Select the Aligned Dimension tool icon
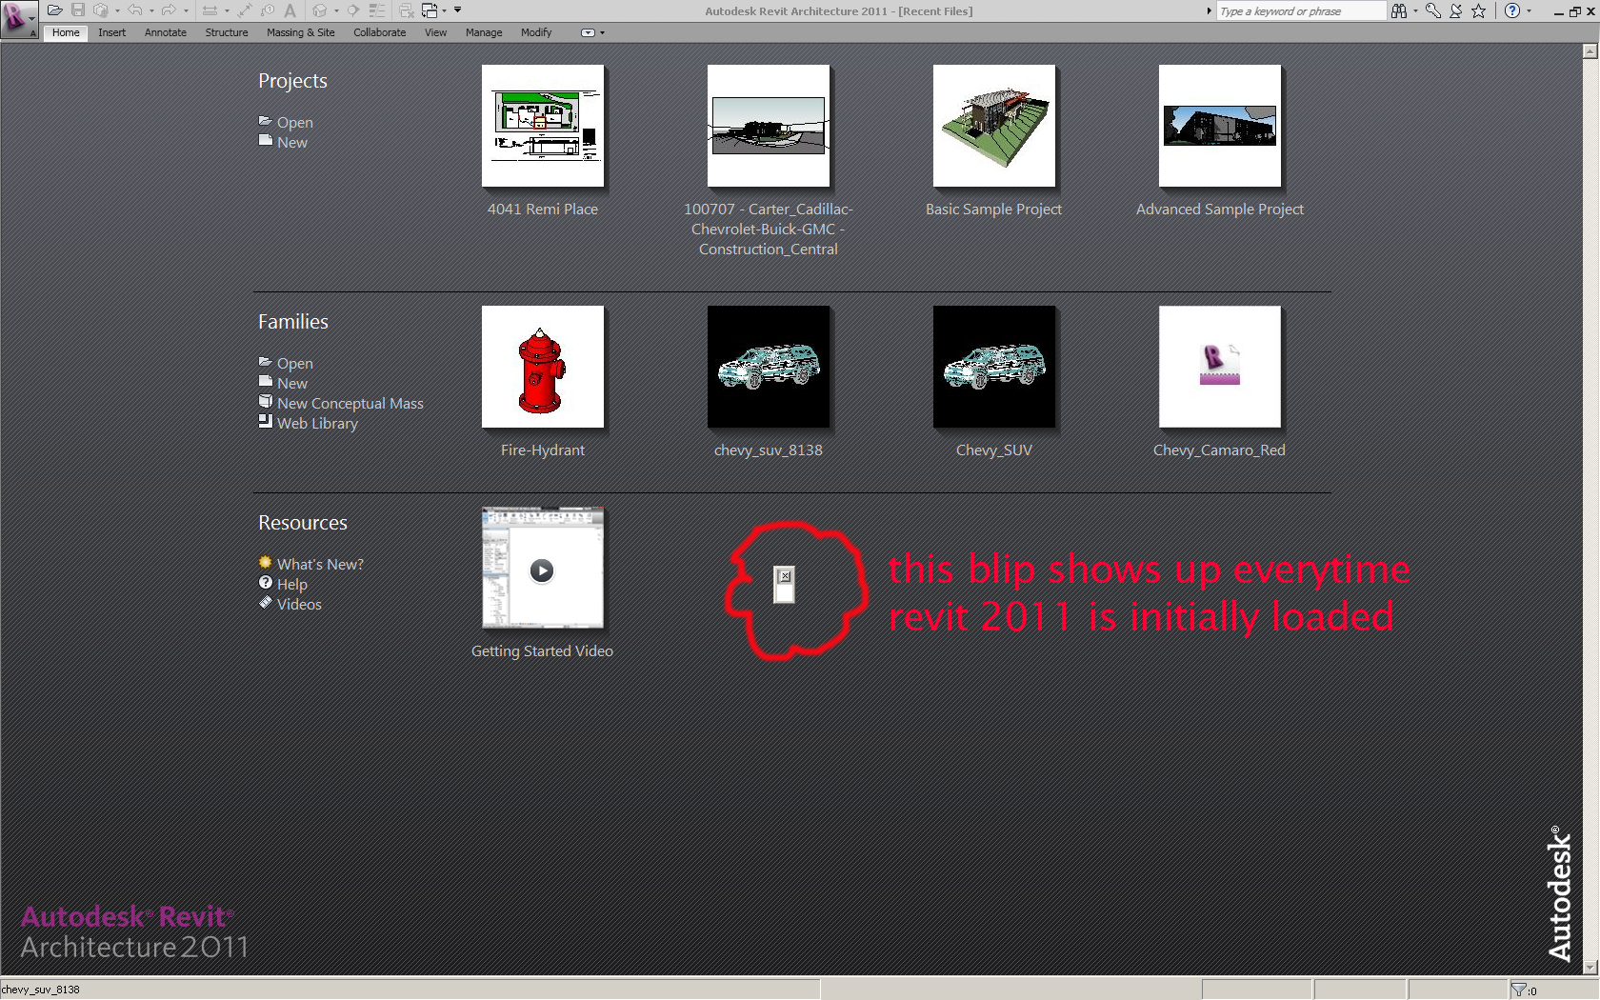 (x=210, y=10)
